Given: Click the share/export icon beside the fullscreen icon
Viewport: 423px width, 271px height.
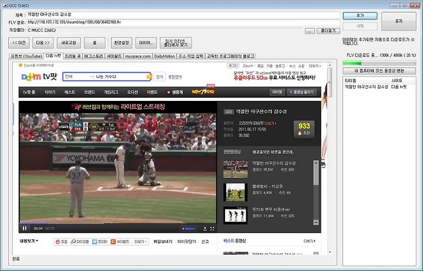Looking at the screenshot, I should (205, 229).
